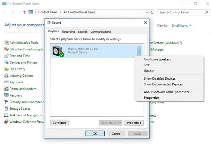Switch to the Sounds tab
The width and height of the screenshot is (211, 145).
point(83,32)
